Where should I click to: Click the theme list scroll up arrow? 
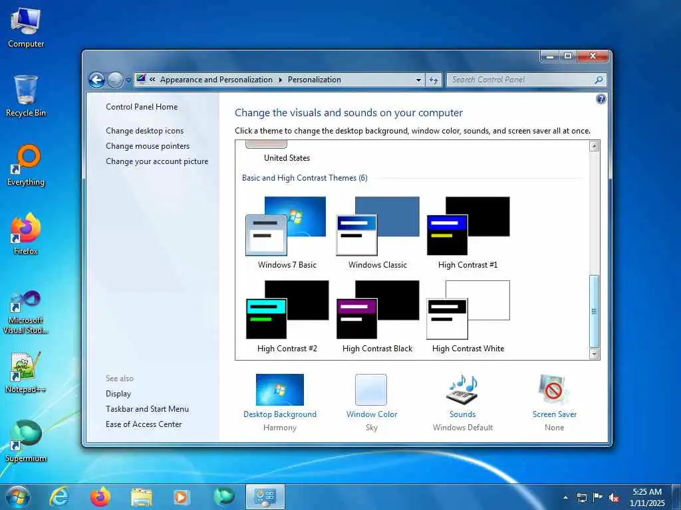click(x=594, y=146)
